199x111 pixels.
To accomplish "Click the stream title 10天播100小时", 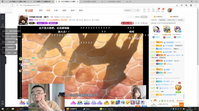I will [39, 17].
